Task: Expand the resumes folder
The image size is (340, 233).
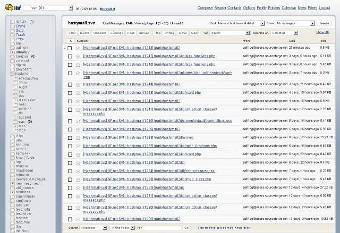Action: [x=13, y=192]
